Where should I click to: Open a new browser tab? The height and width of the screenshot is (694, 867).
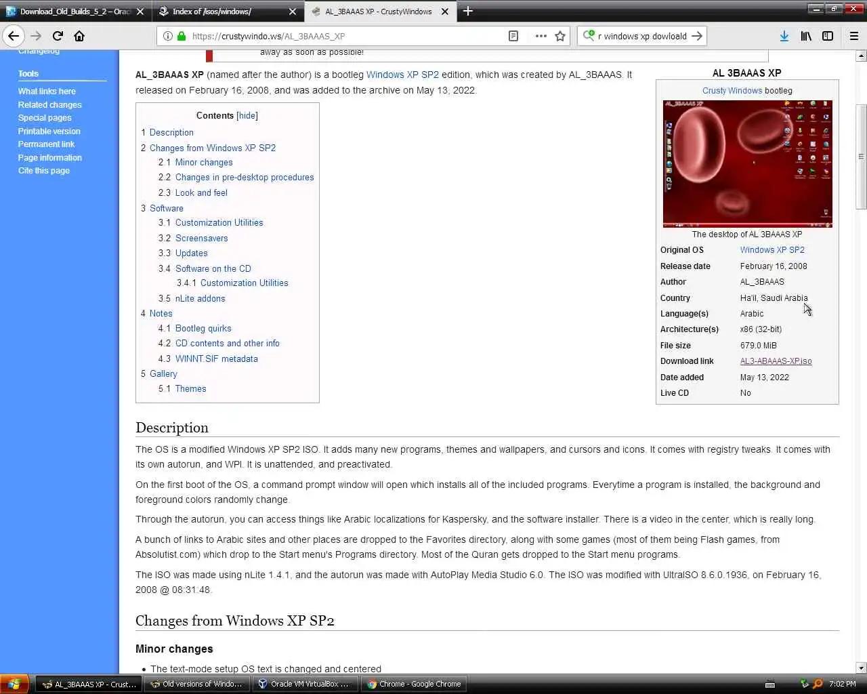coord(467,11)
